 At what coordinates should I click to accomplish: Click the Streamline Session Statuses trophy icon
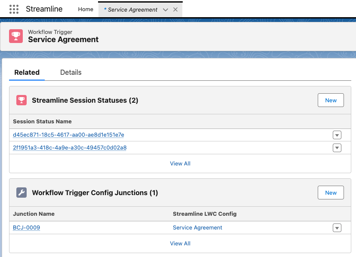tap(21, 100)
